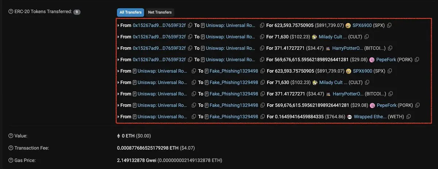Select the 569,676,615.595621898926441281 amount in the Fake_Phishing1329498 row
The width and height of the screenshot is (438, 169).
coord(313,105)
